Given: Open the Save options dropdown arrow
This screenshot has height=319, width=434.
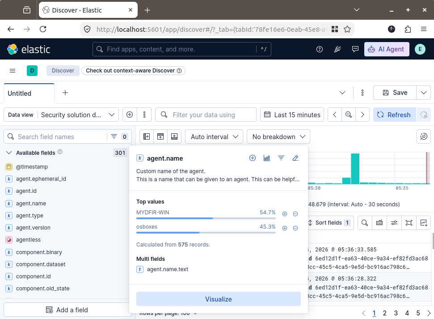Looking at the screenshot, I should pyautogui.click(x=423, y=93).
